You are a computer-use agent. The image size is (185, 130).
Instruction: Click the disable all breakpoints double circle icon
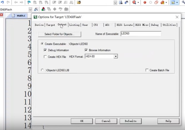pyautogui.click(x=156, y=2)
